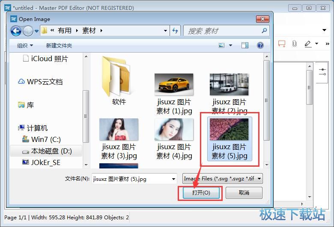Viewport: 334px width, 227px height.
Task: Click the file list vertical scrollbar thumb
Action: [x=267, y=100]
